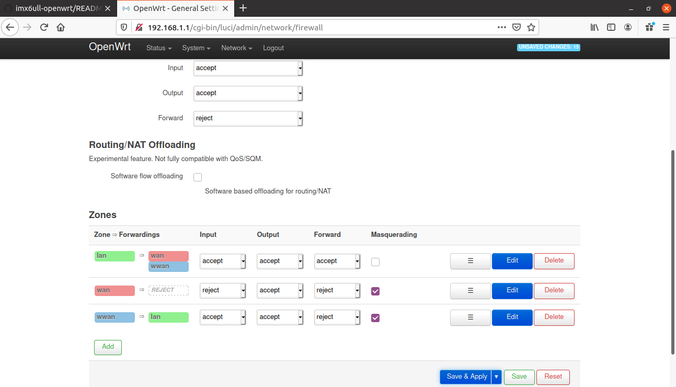Viewport: 676px width, 387px height.
Task: Open the Firefox account icon
Action: (628, 27)
